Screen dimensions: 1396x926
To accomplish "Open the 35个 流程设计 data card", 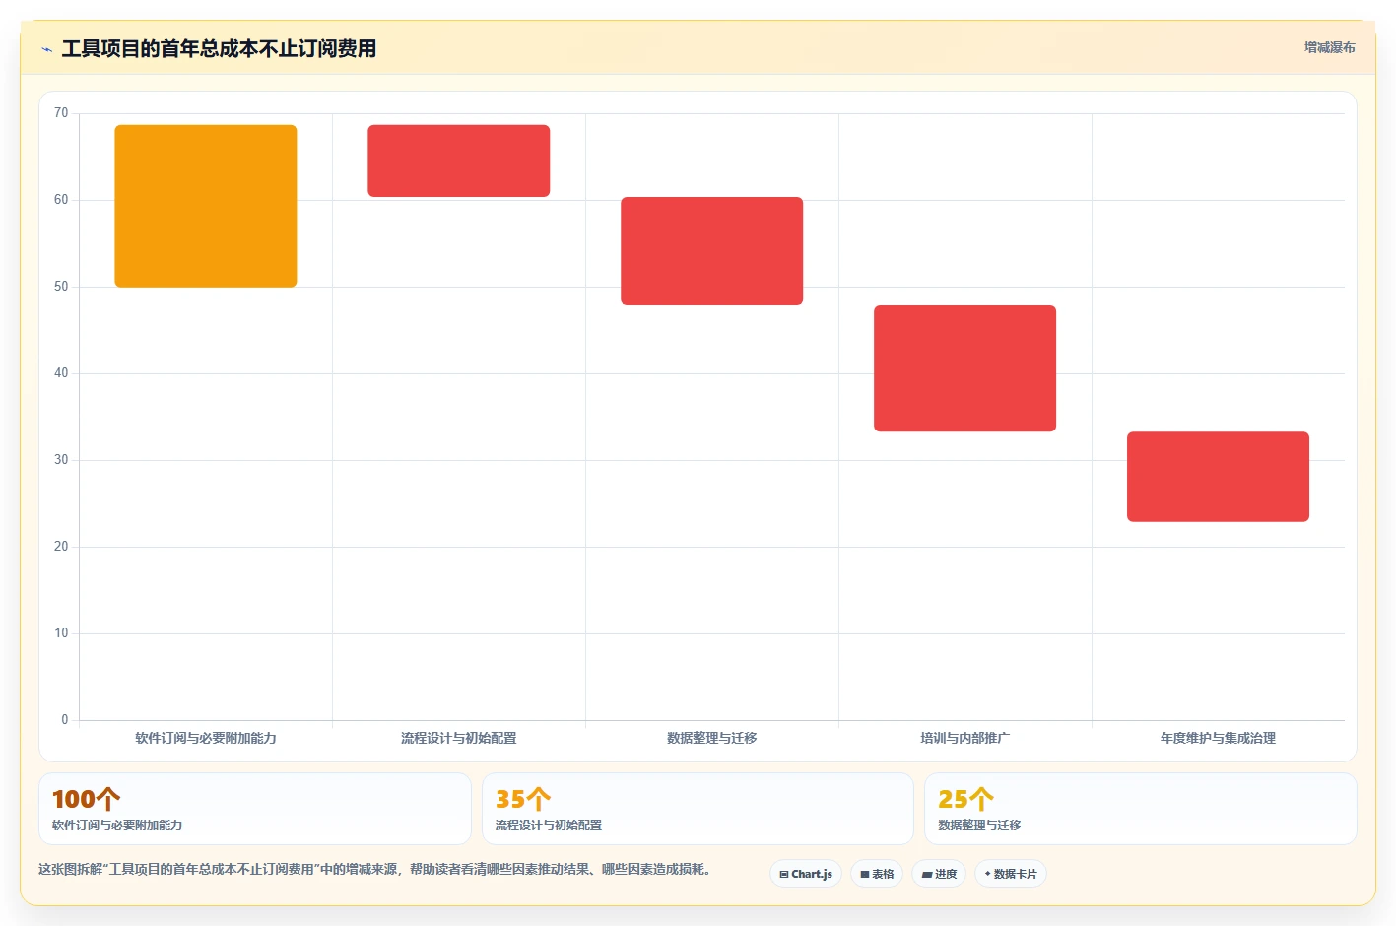I will coord(698,809).
